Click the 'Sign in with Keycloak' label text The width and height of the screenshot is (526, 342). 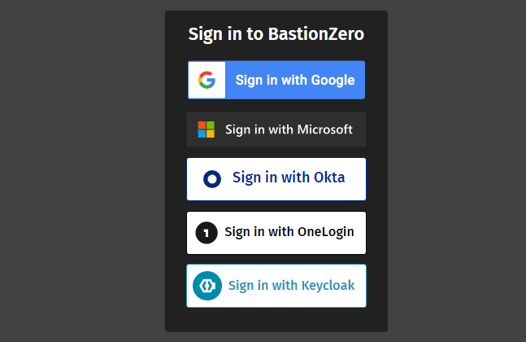291,285
